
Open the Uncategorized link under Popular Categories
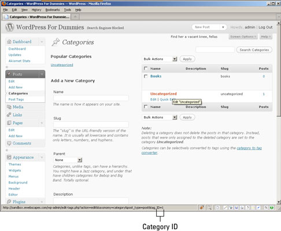pyautogui.click(x=62, y=65)
